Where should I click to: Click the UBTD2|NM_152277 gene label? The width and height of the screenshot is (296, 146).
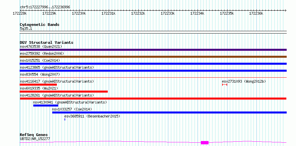pos(35,139)
